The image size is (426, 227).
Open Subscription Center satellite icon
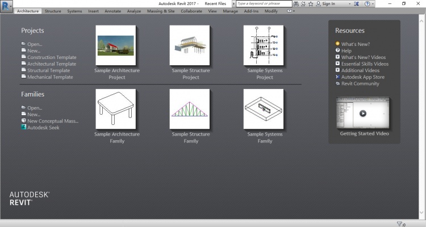pyautogui.click(x=302, y=3)
